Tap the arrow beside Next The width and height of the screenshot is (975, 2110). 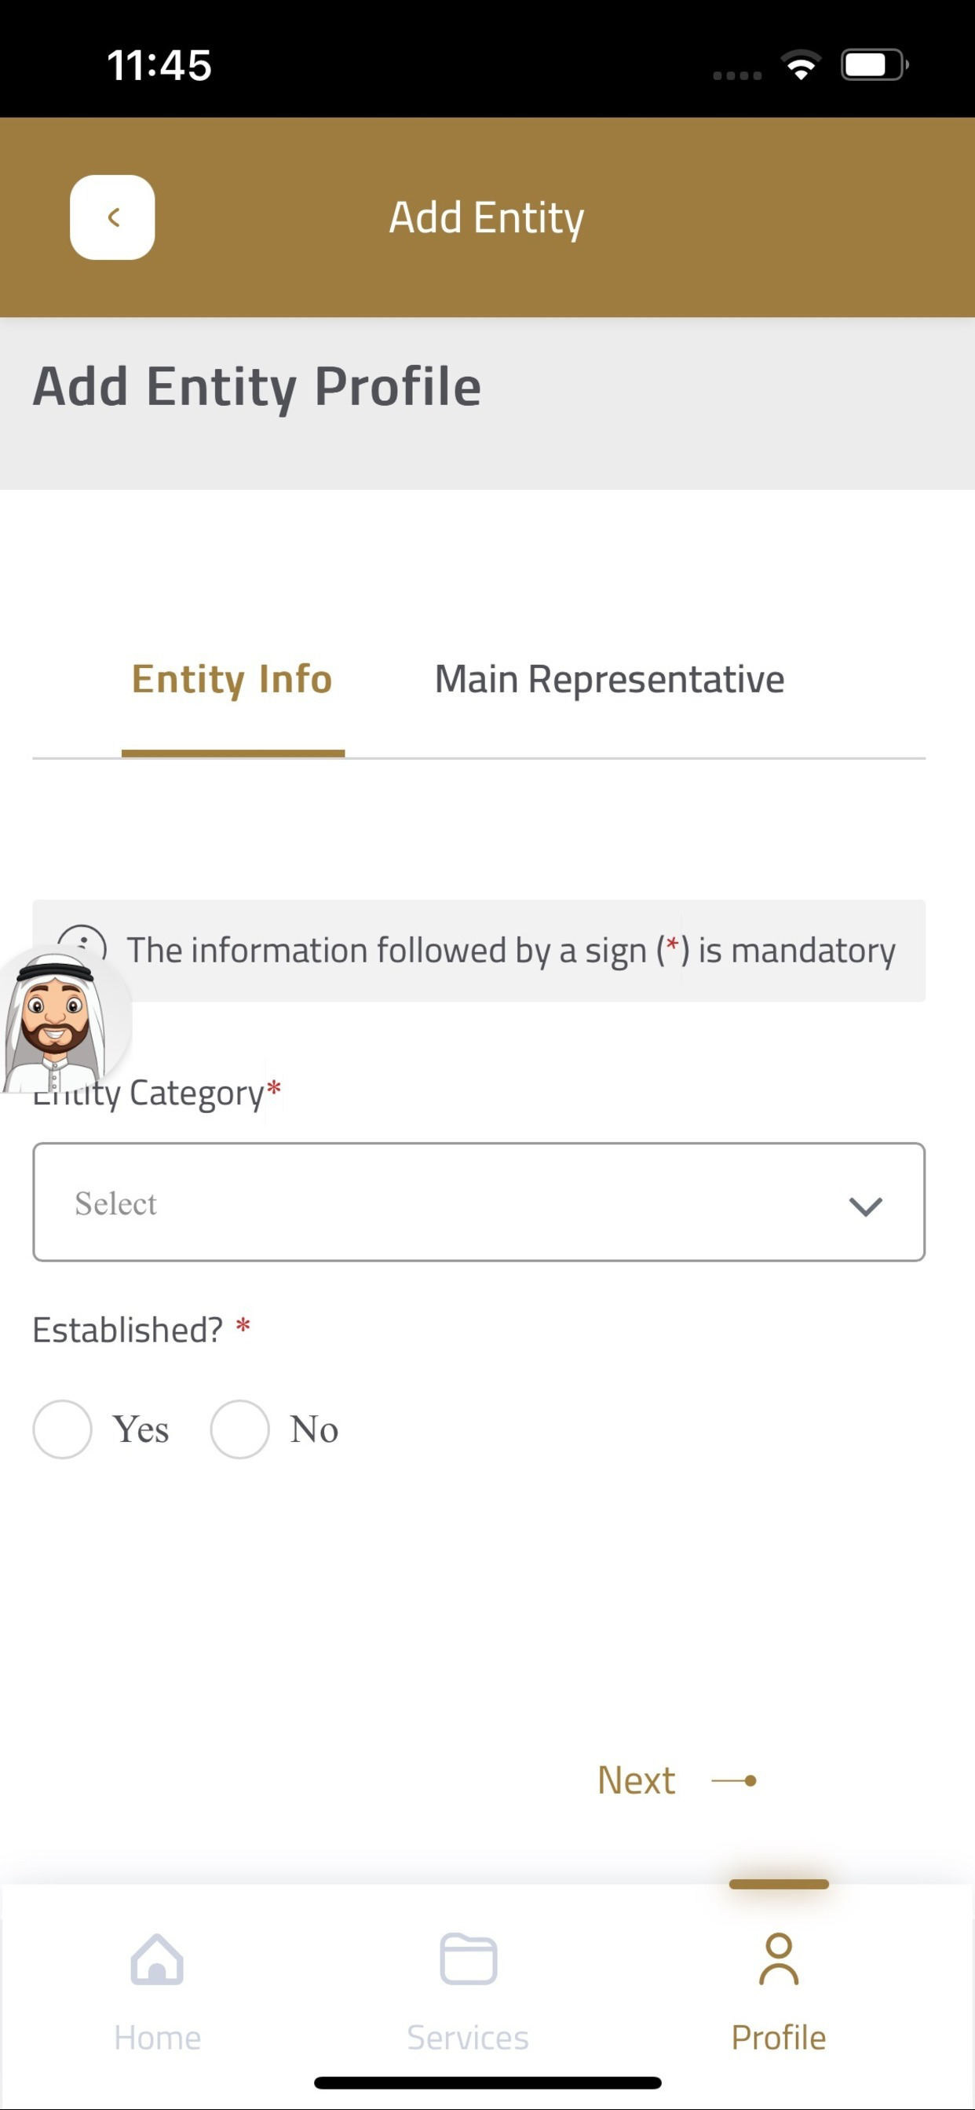[734, 1781]
